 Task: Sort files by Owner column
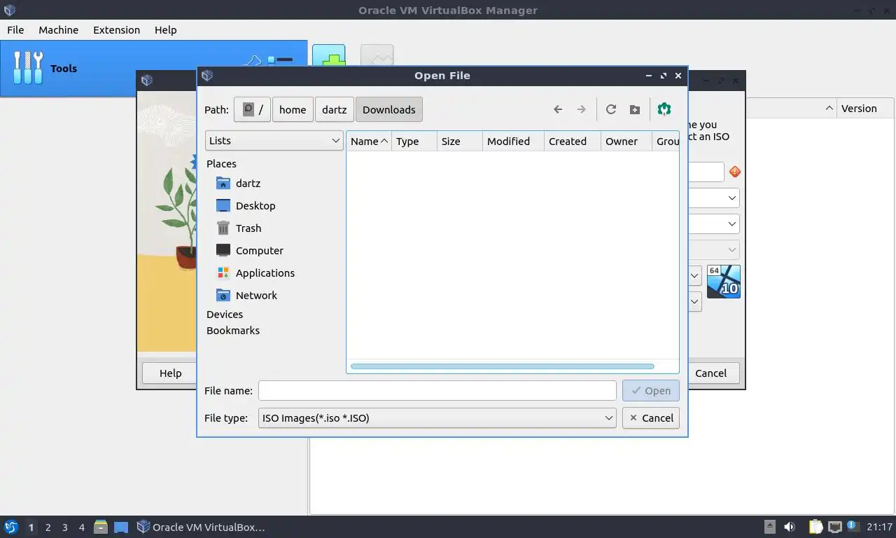point(626,141)
